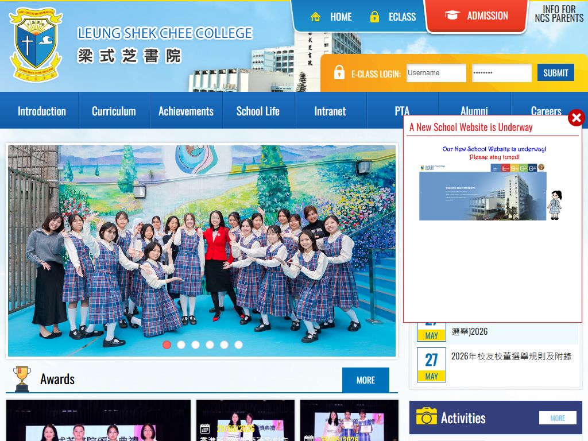This screenshot has width=588, height=441.
Task: Click the student group photo in the slideshow
Action: tap(202, 250)
